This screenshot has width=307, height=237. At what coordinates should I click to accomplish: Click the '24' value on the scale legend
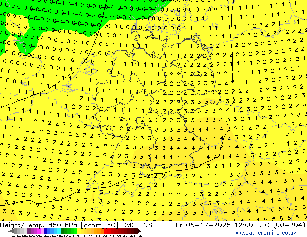(x=105, y=236)
